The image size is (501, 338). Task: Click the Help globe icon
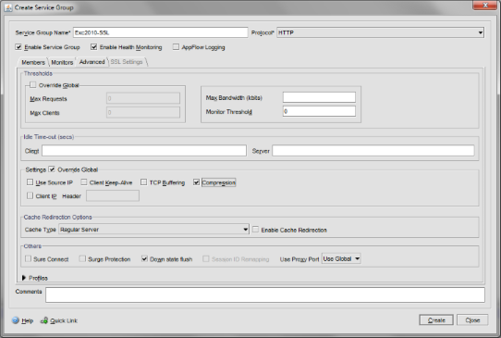16,320
